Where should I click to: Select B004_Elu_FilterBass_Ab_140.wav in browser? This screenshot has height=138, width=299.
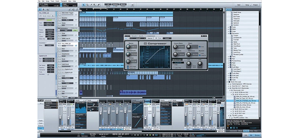pyautogui.click(x=246, y=101)
